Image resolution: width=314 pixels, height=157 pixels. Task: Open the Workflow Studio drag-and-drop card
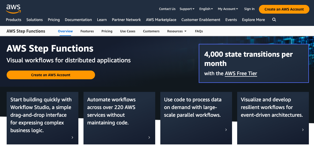click(43, 118)
